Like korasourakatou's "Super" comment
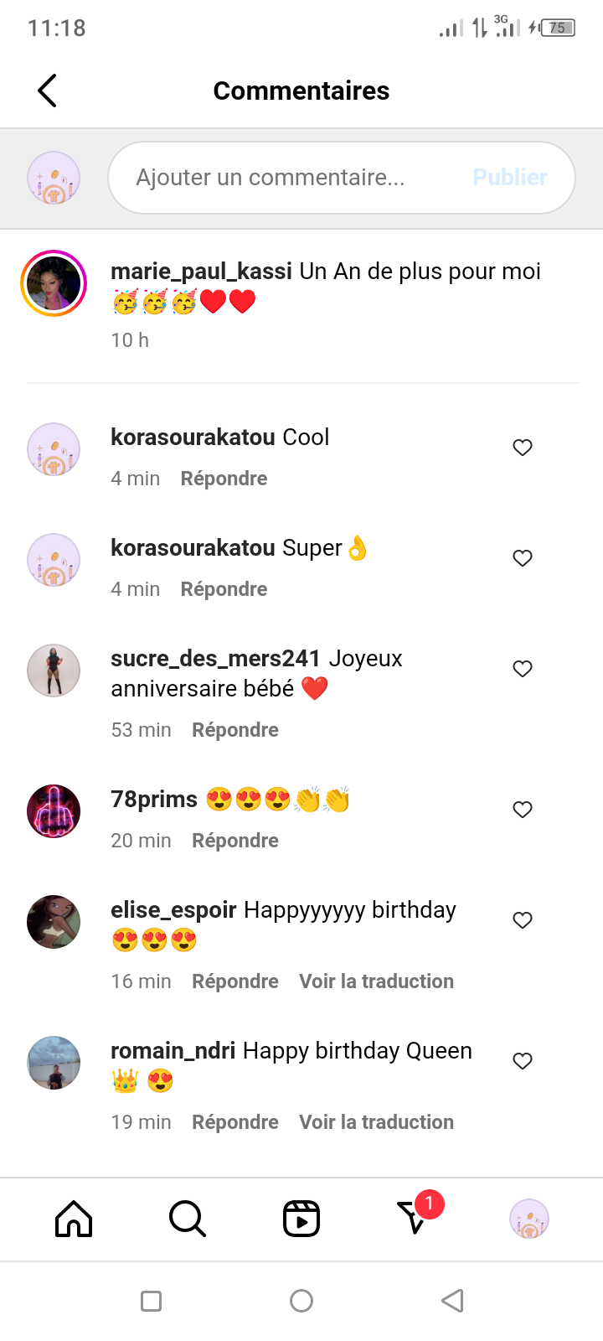The width and height of the screenshot is (603, 1341). [523, 558]
